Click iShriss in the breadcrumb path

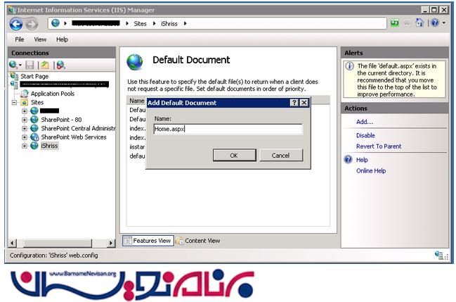point(169,24)
